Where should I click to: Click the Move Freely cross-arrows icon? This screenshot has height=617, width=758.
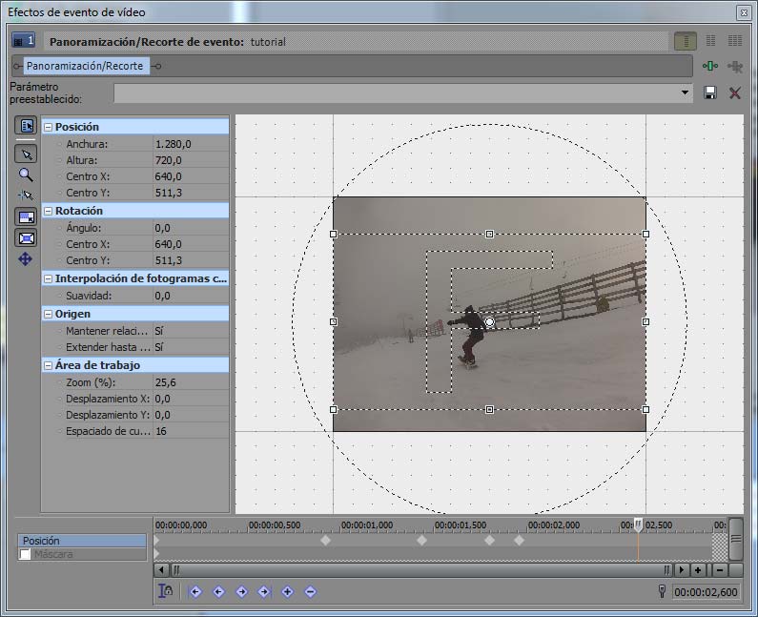26,258
